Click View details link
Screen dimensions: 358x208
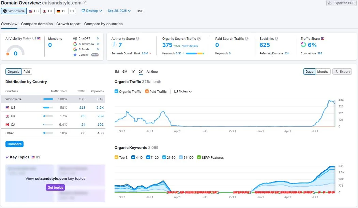pyautogui.click(x=190, y=46)
